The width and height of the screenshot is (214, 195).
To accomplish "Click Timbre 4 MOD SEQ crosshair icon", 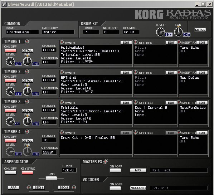I will click(x=136, y=132).
